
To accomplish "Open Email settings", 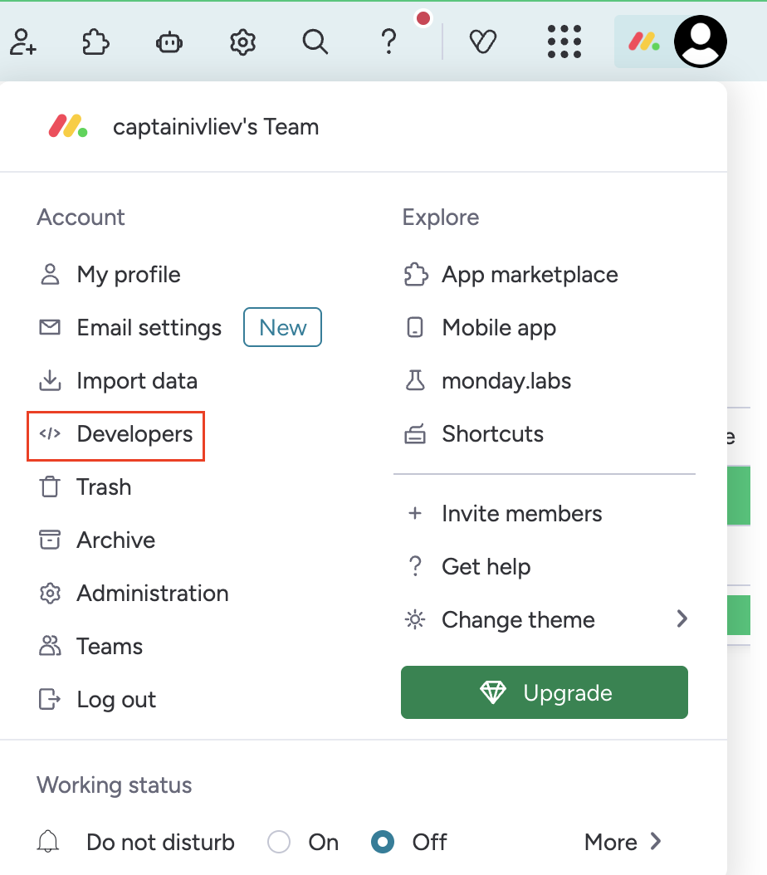I will point(149,328).
